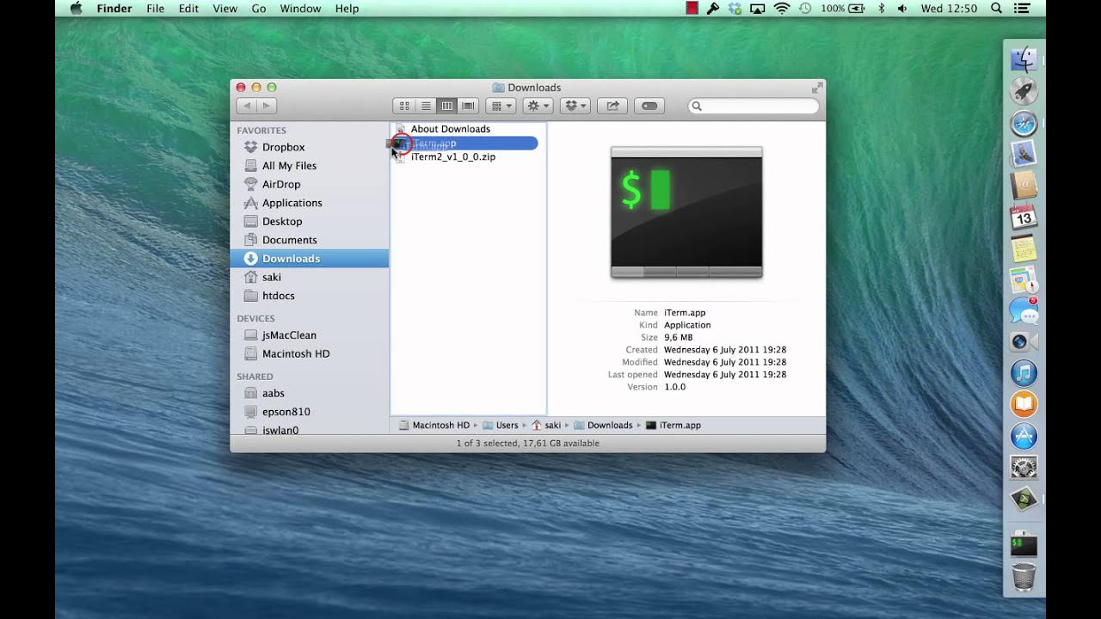This screenshot has height=619, width=1101.
Task: Open the Finder menu
Action: pyautogui.click(x=114, y=9)
